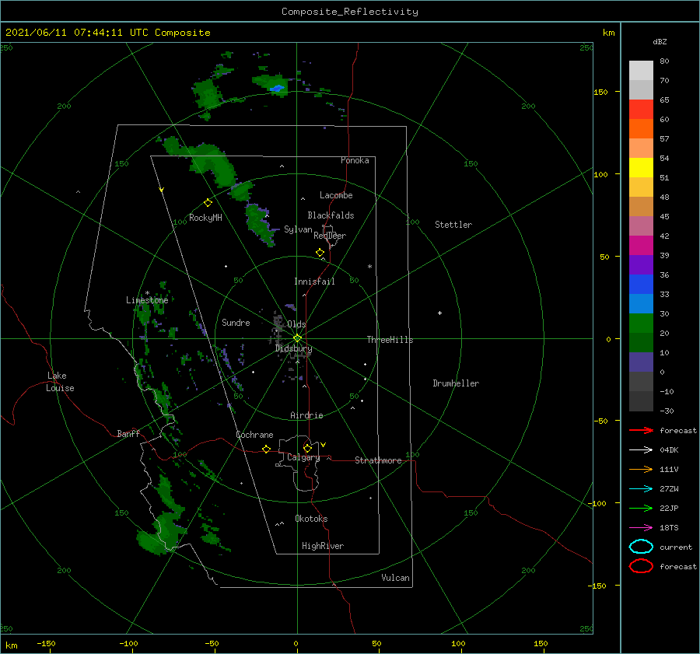Viewport: 700px width, 654px height.
Task: Click the radar center diamond near Olds
Action: pyautogui.click(x=297, y=338)
